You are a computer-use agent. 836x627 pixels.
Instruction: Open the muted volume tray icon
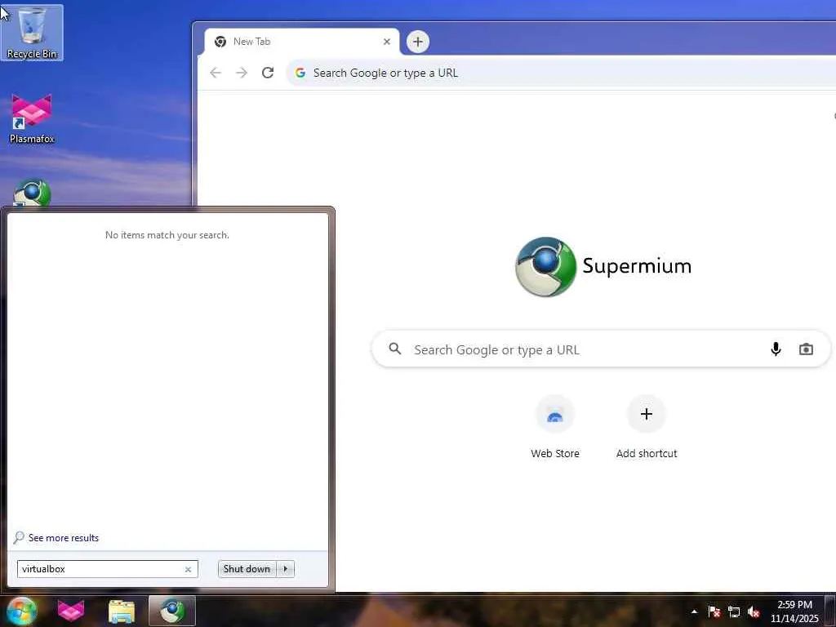click(754, 611)
